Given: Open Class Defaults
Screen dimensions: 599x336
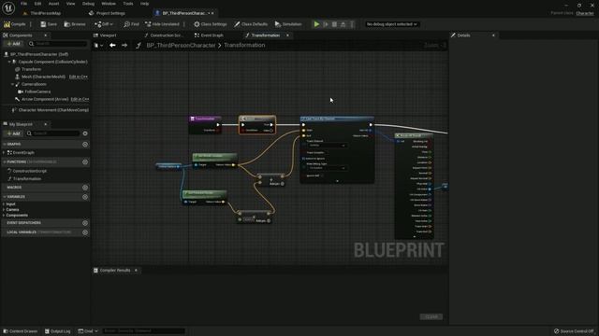Looking at the screenshot, I should pyautogui.click(x=251, y=24).
